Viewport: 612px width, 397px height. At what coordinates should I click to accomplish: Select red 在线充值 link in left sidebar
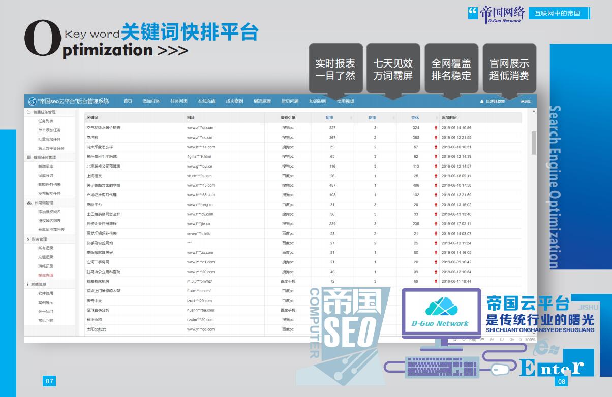pyautogui.click(x=46, y=275)
